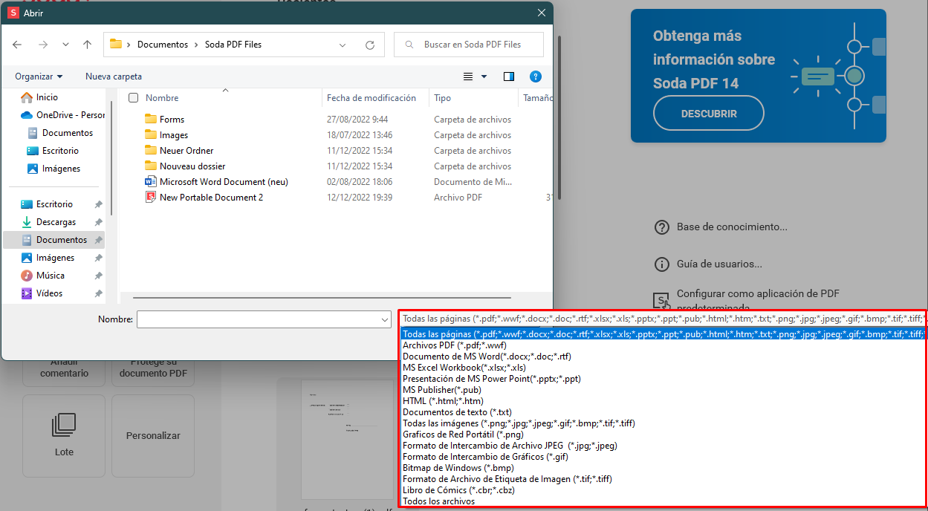
Task: Open the help question mark icon
Action: point(536,77)
